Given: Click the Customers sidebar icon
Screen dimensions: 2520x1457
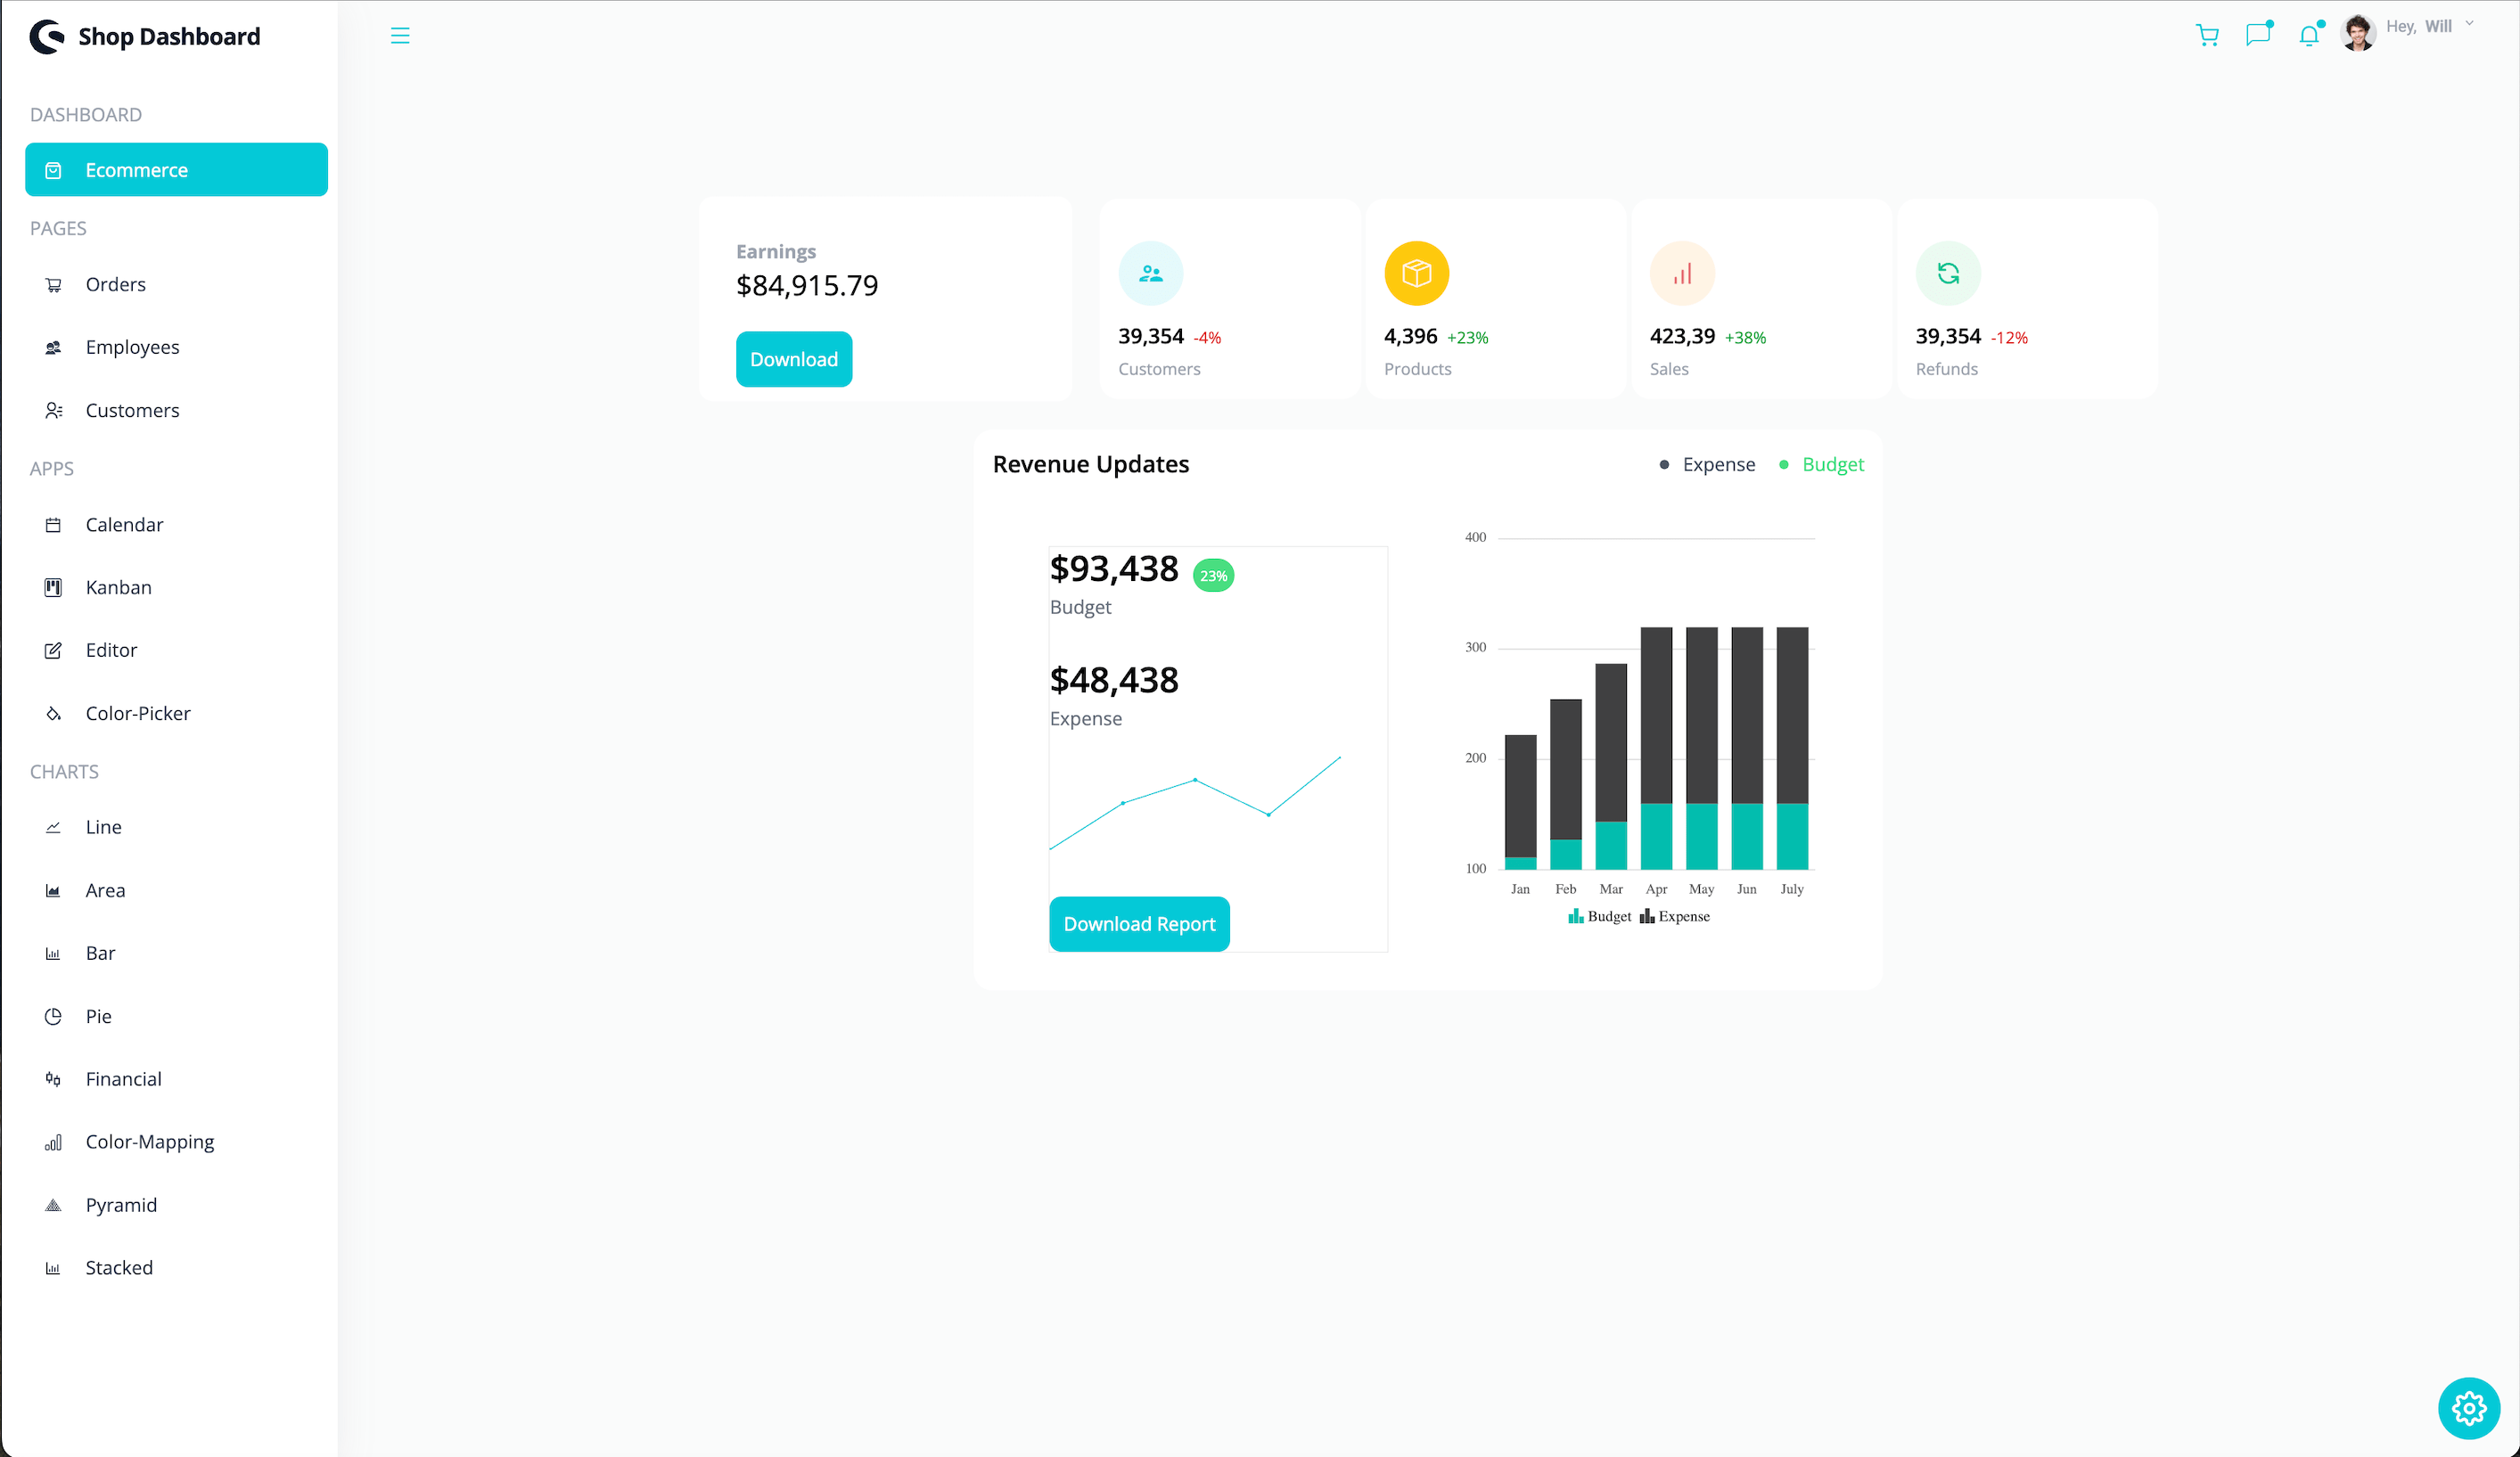Looking at the screenshot, I should (x=53, y=409).
